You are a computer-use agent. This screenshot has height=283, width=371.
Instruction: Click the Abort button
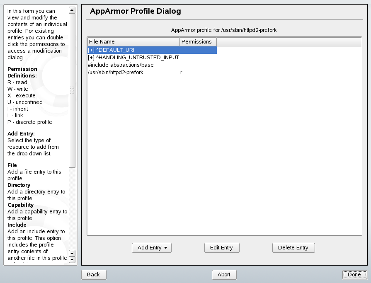tap(224, 274)
